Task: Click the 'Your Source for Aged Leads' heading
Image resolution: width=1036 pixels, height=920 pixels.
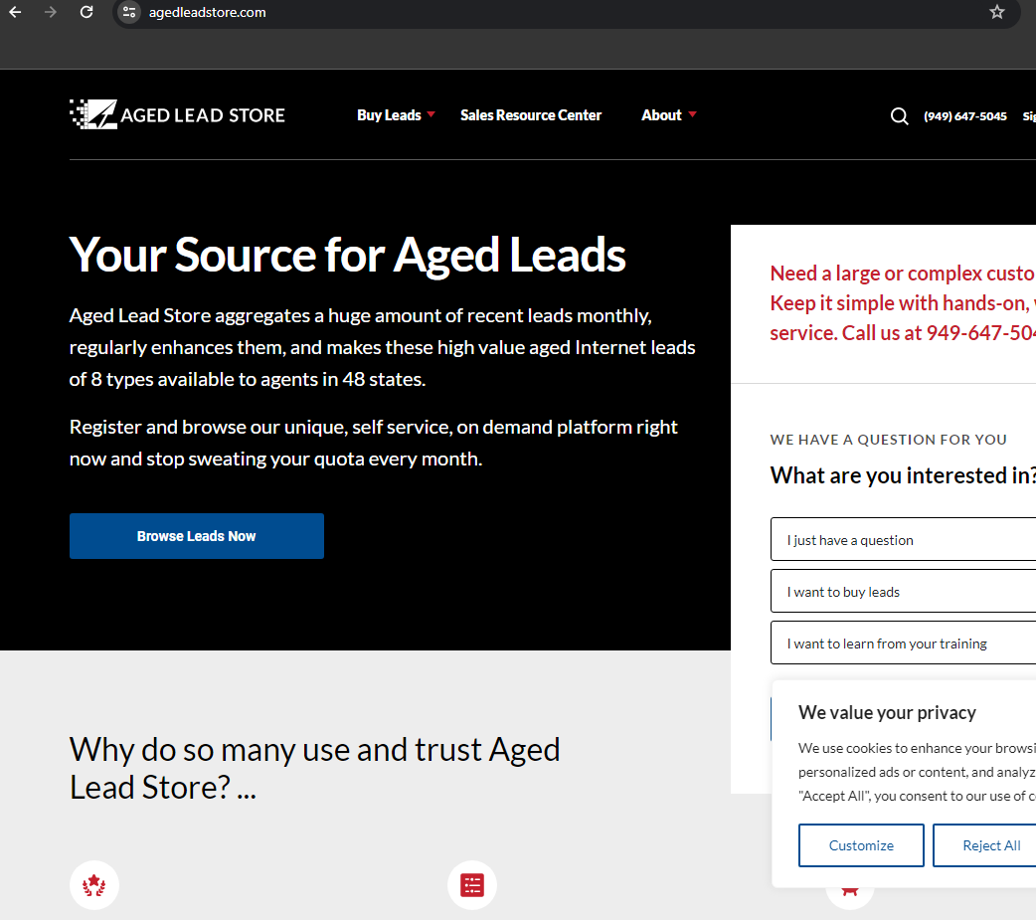Action: point(348,256)
